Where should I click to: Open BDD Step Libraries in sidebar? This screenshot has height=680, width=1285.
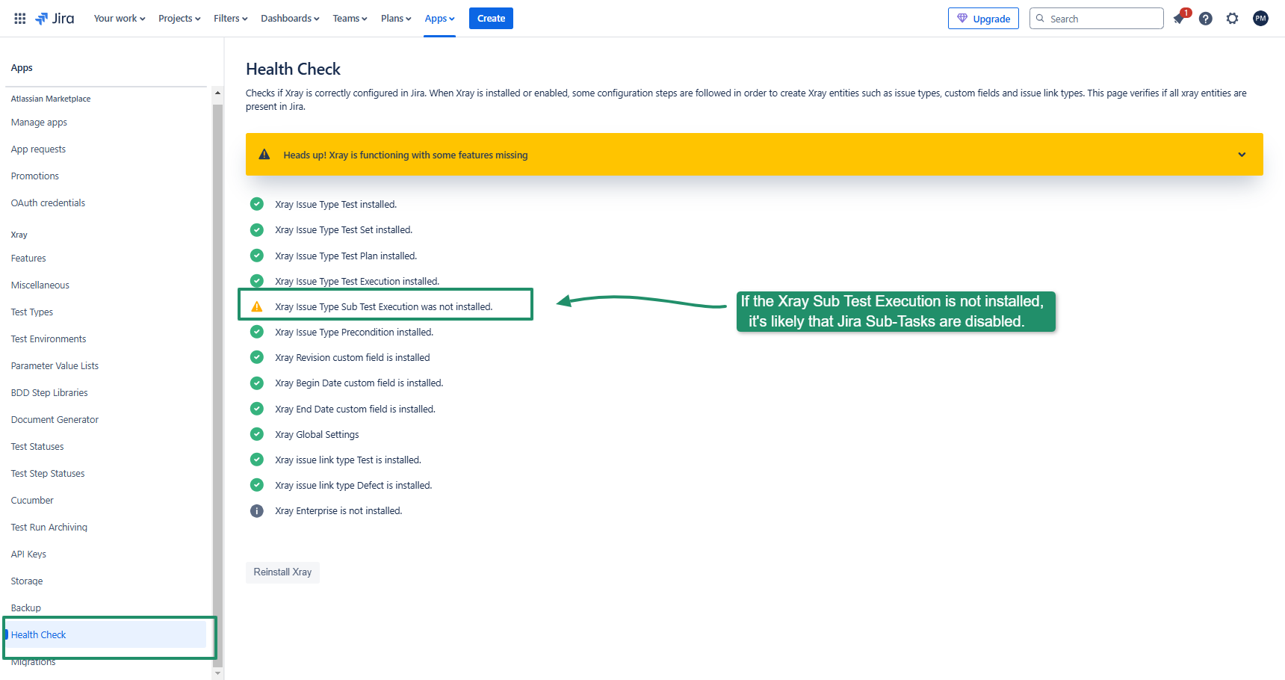[x=49, y=393]
